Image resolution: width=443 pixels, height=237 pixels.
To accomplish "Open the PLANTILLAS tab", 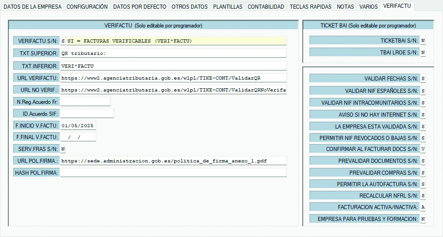I will pyautogui.click(x=228, y=7).
